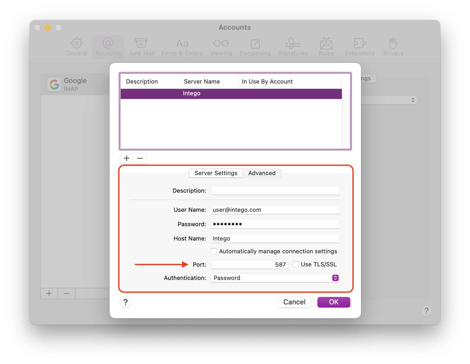The width and height of the screenshot is (470, 364).
Task: Select the Intego server row
Action: 231,93
